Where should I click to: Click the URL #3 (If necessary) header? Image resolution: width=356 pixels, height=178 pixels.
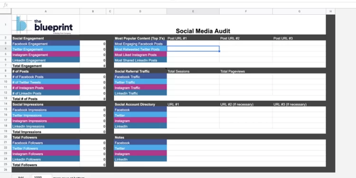pos(299,104)
